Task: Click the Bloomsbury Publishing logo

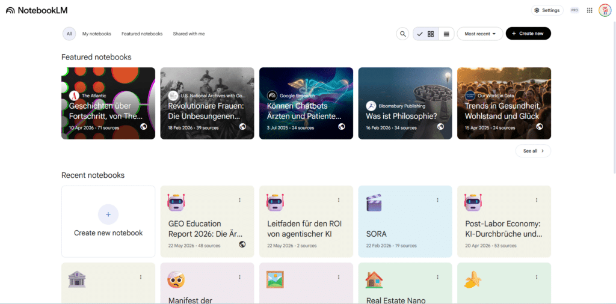Action: (x=371, y=106)
